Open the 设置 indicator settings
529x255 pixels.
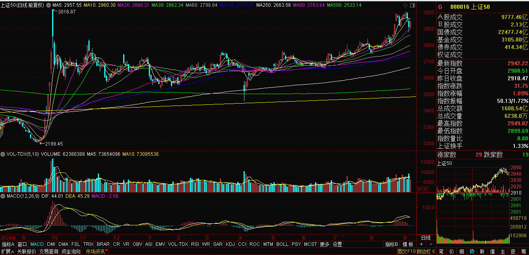(x=337, y=244)
